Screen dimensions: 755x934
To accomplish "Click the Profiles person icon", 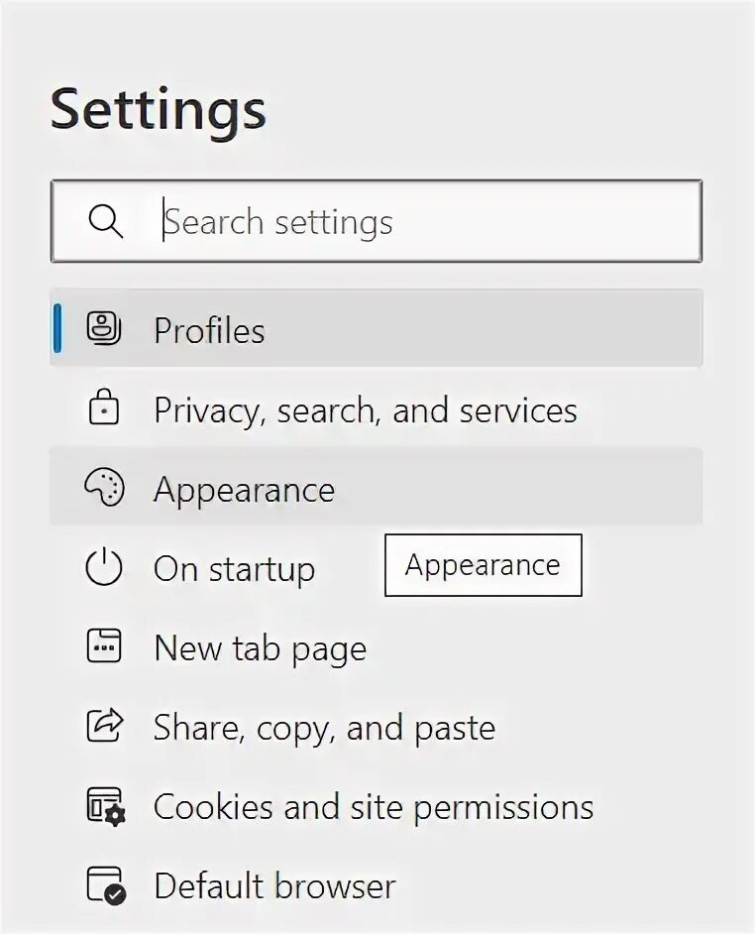I will click(x=104, y=329).
